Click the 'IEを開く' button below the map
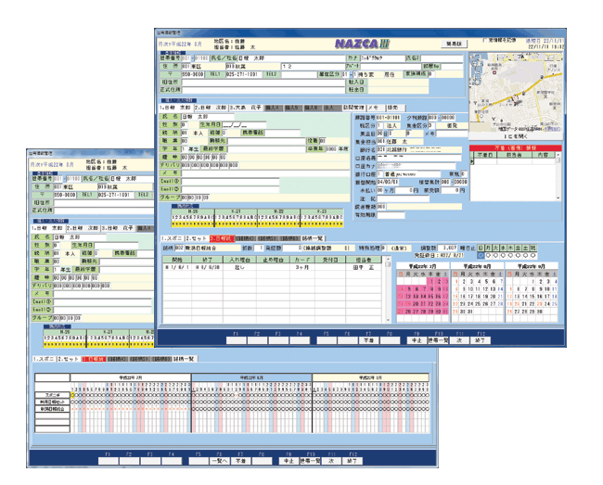The image size is (603, 485). [516, 136]
